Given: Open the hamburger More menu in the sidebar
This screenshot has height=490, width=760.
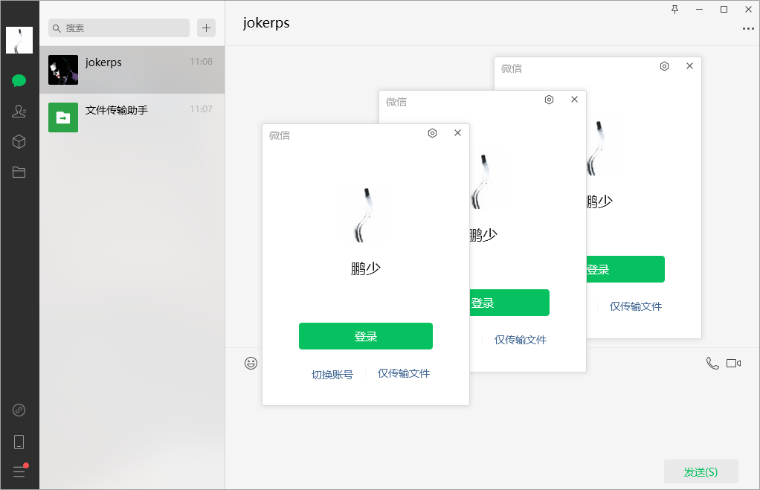Looking at the screenshot, I should (x=19, y=471).
